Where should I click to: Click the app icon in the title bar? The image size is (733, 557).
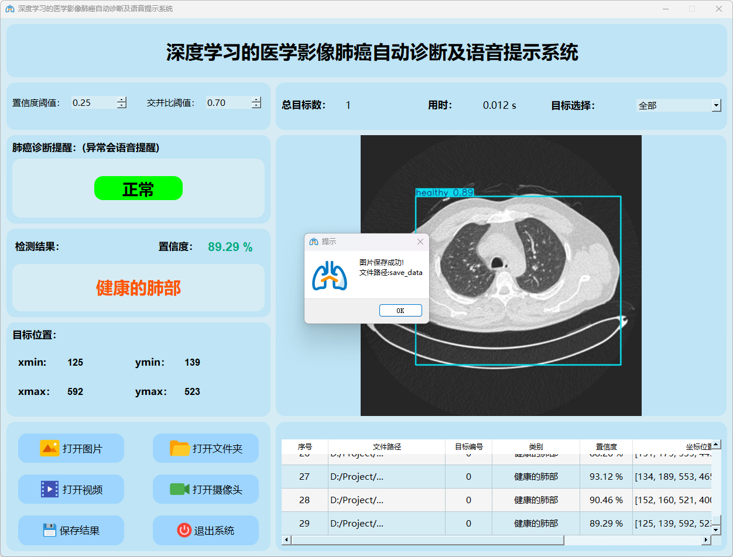coord(9,9)
